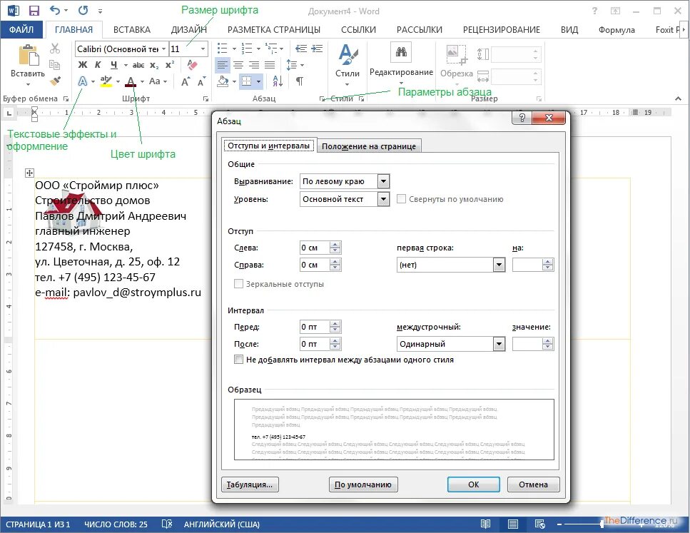Open paragraph settings dialog launcher

tap(323, 99)
